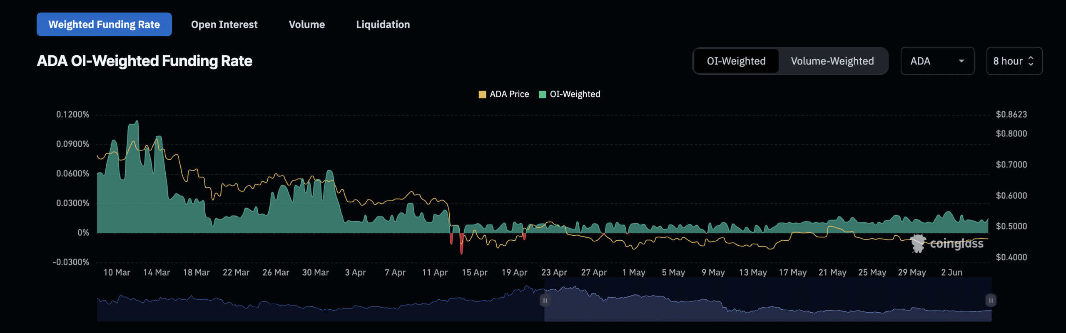Viewport: 1066px width, 333px height.
Task: Click the -0.0300% axis value
Action: (x=71, y=262)
